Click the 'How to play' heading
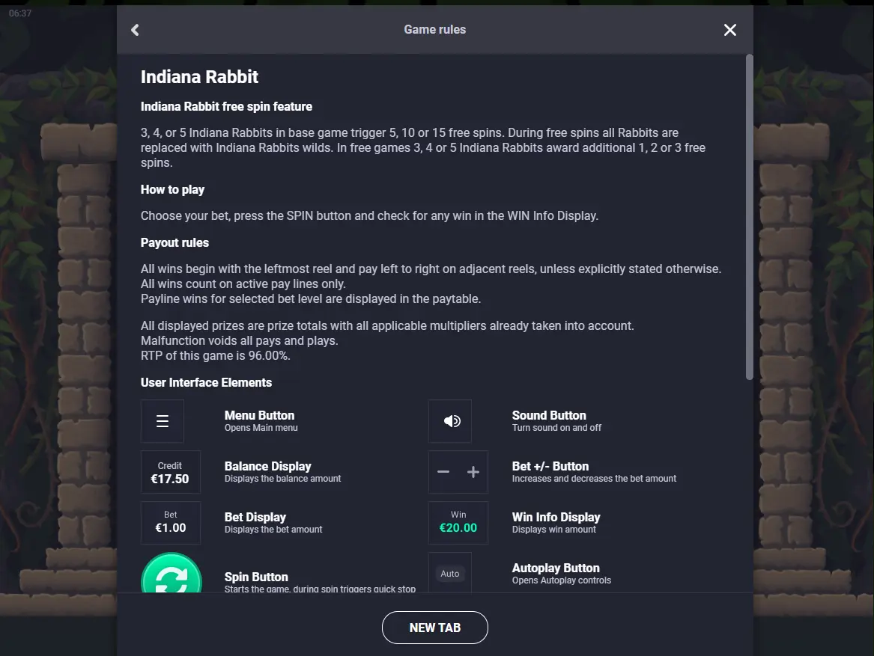 click(172, 189)
